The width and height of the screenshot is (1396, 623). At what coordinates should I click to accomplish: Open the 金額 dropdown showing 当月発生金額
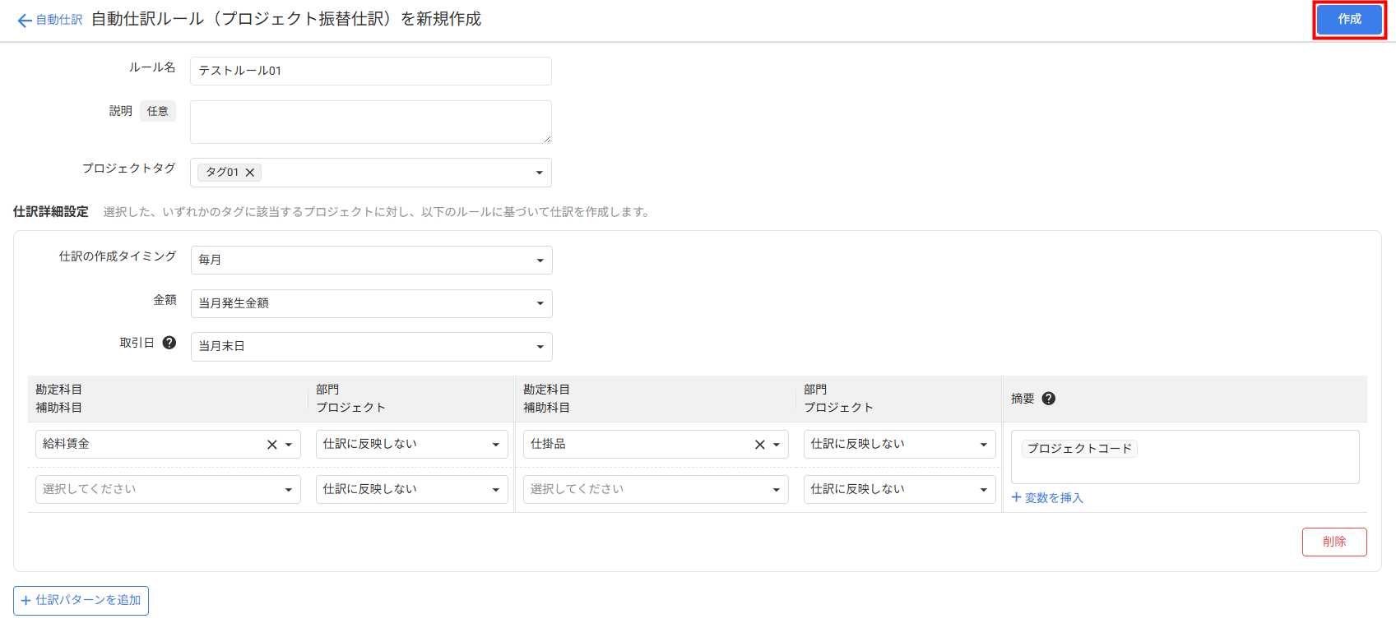tap(371, 303)
